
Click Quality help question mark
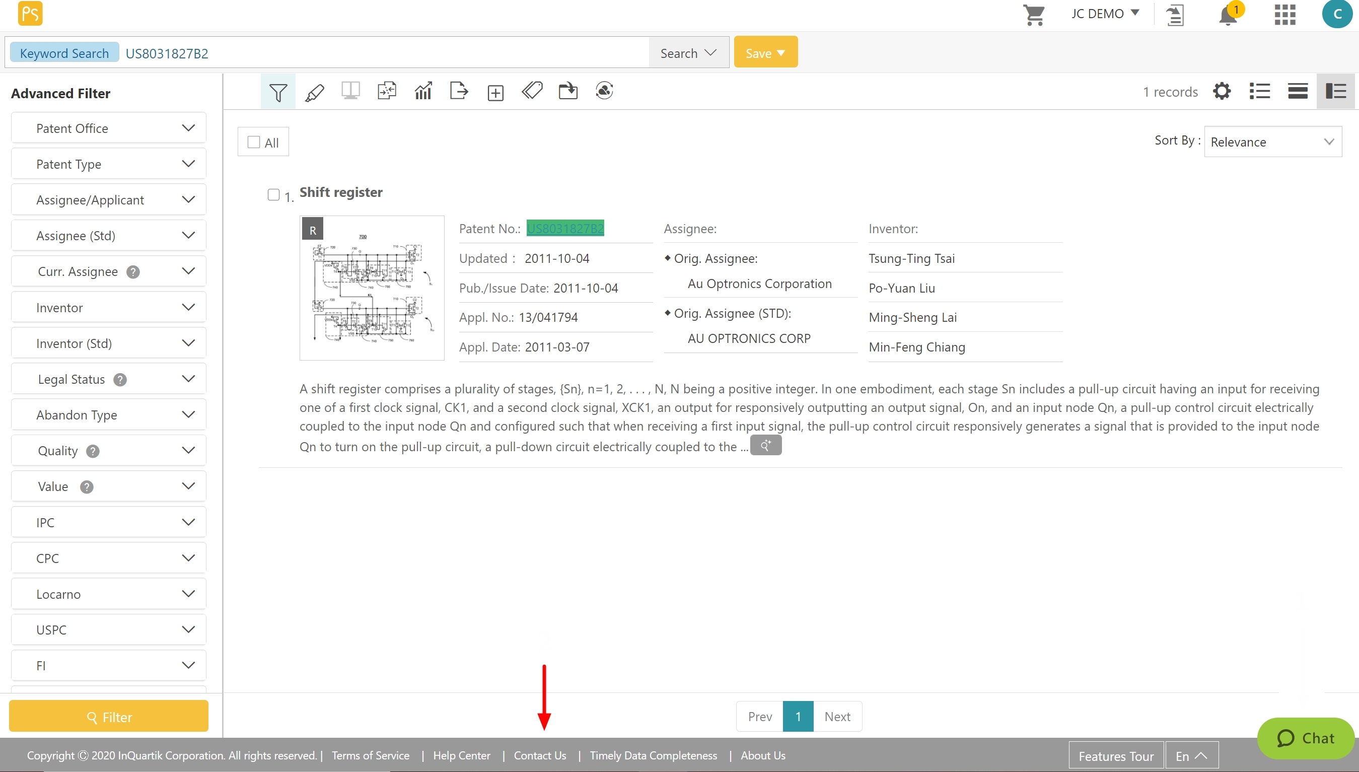[93, 451]
